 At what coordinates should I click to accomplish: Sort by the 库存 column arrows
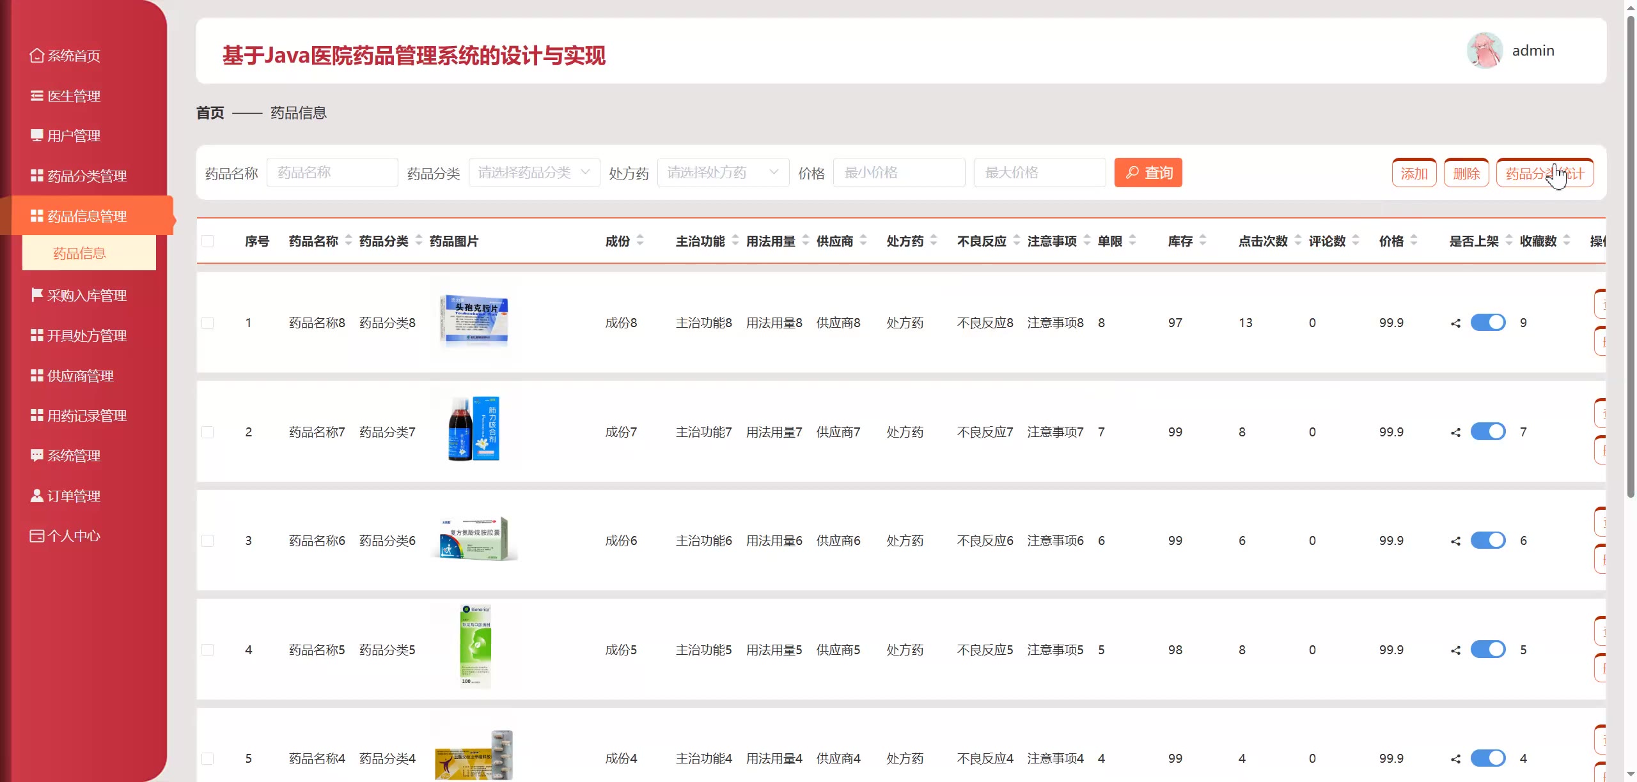(x=1203, y=241)
